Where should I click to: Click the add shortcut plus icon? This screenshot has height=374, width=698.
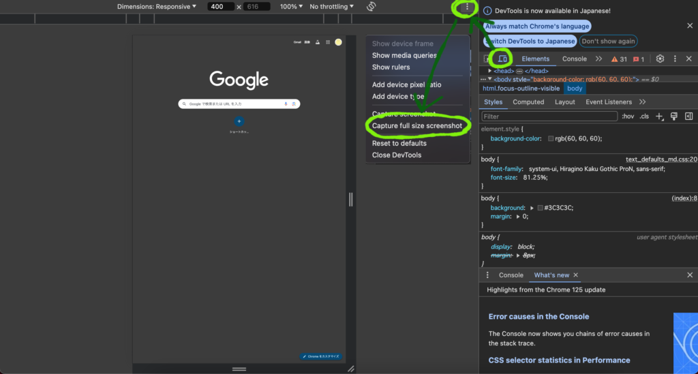[239, 121]
